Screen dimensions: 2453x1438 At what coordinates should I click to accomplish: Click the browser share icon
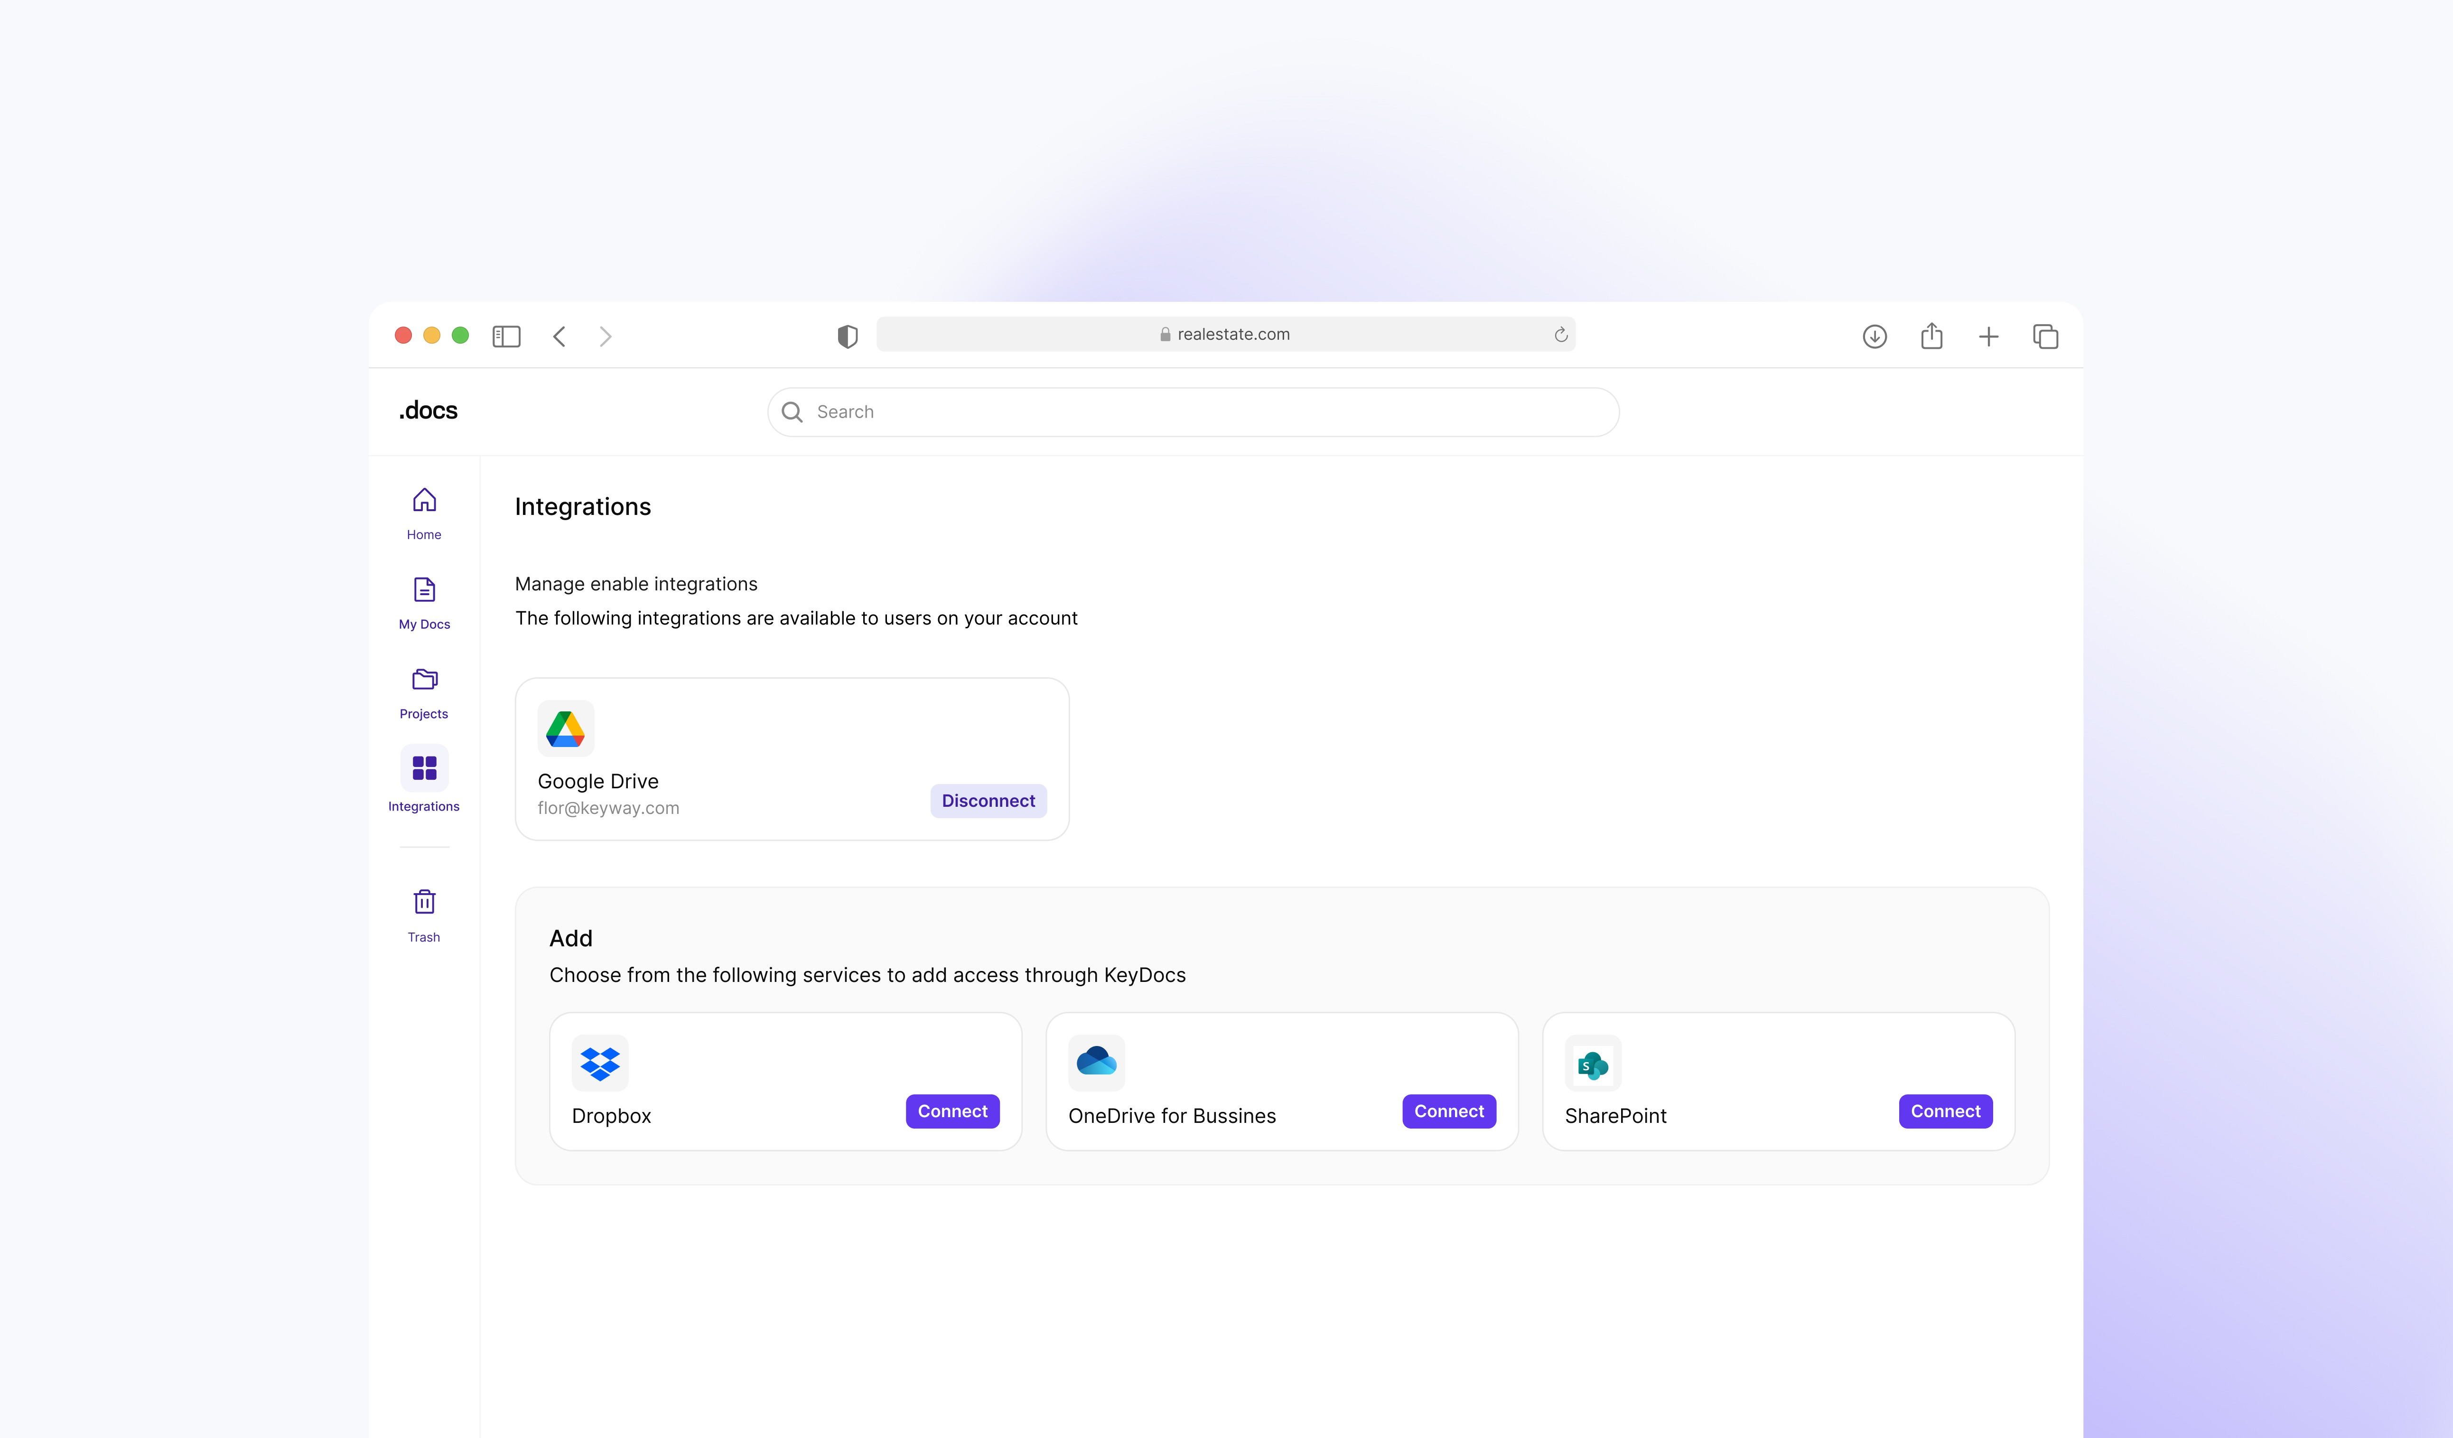(1931, 336)
